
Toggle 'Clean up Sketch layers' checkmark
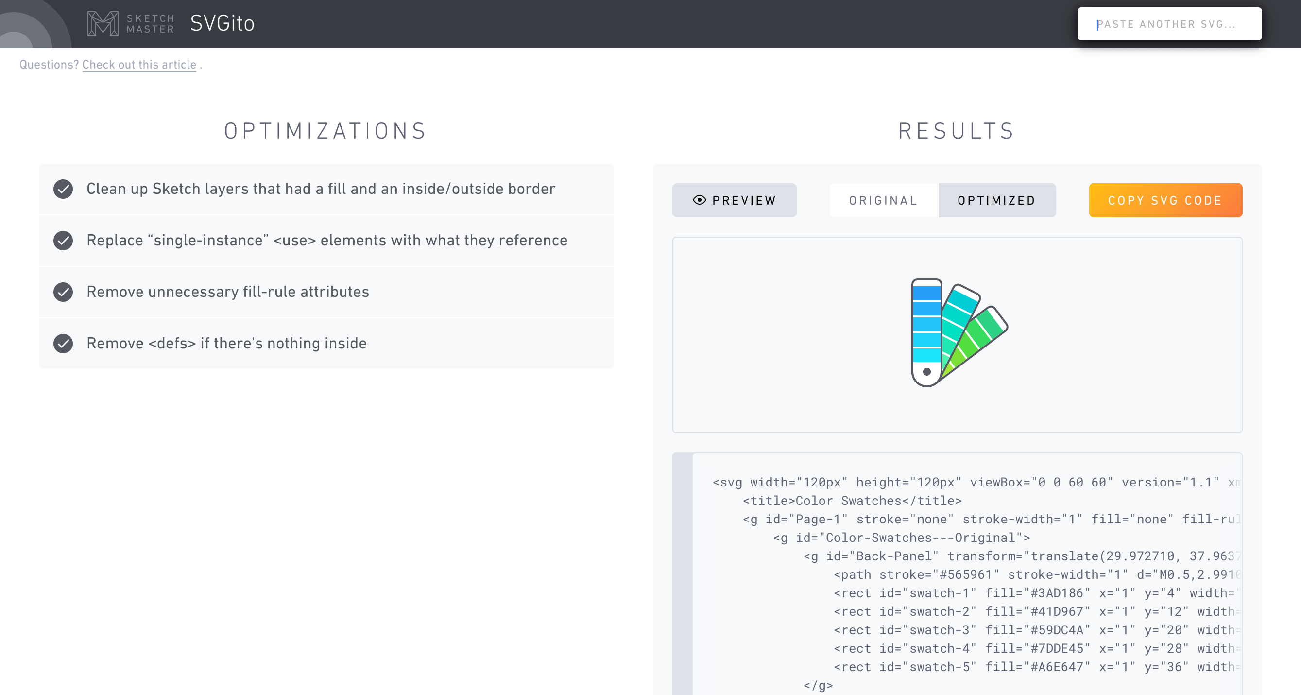pos(63,189)
